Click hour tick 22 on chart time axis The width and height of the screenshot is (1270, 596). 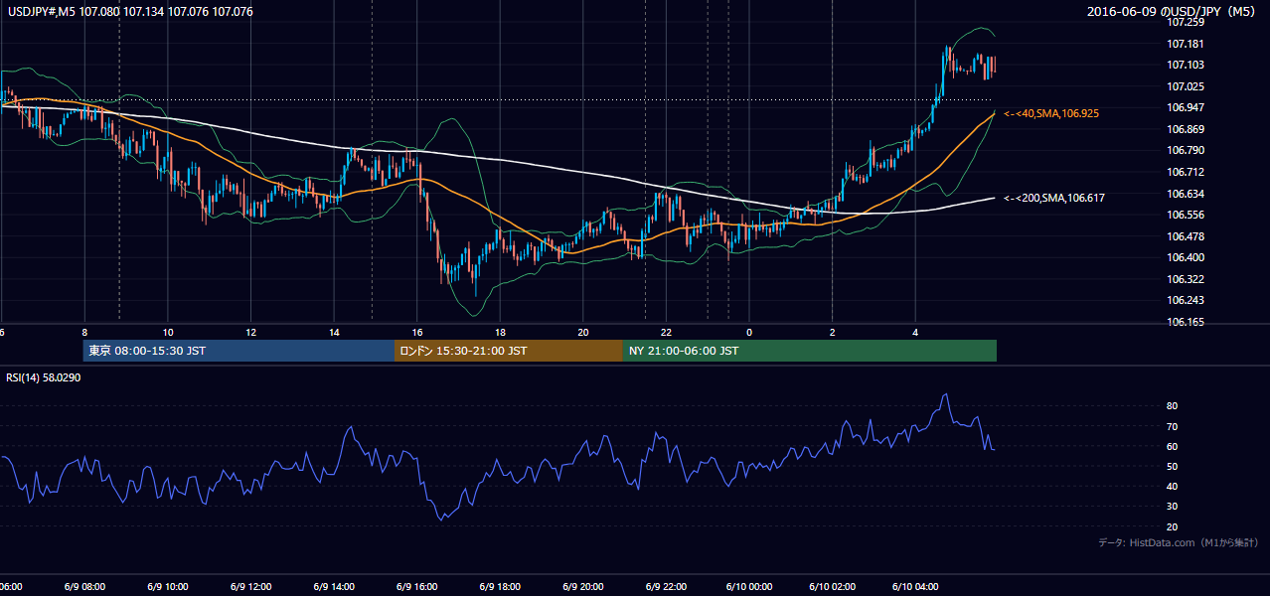(x=667, y=333)
